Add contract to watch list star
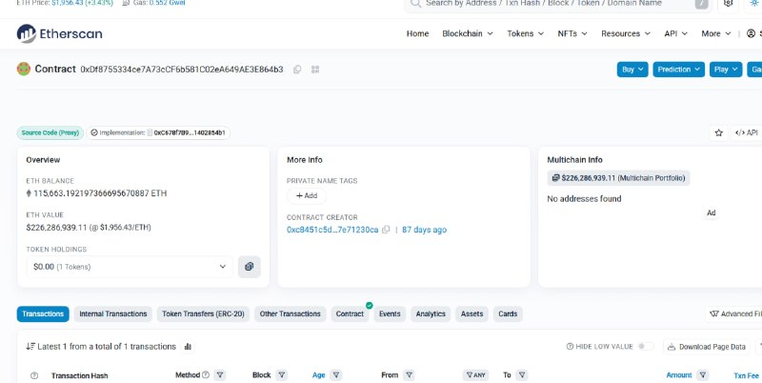 pos(719,132)
